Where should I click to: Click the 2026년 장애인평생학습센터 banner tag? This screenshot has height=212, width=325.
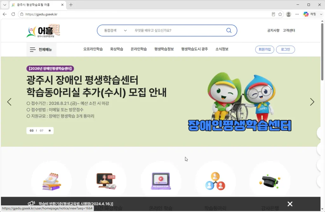50,69
